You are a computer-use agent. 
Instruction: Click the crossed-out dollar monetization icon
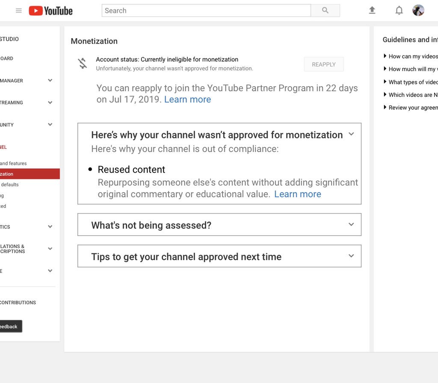coord(83,63)
